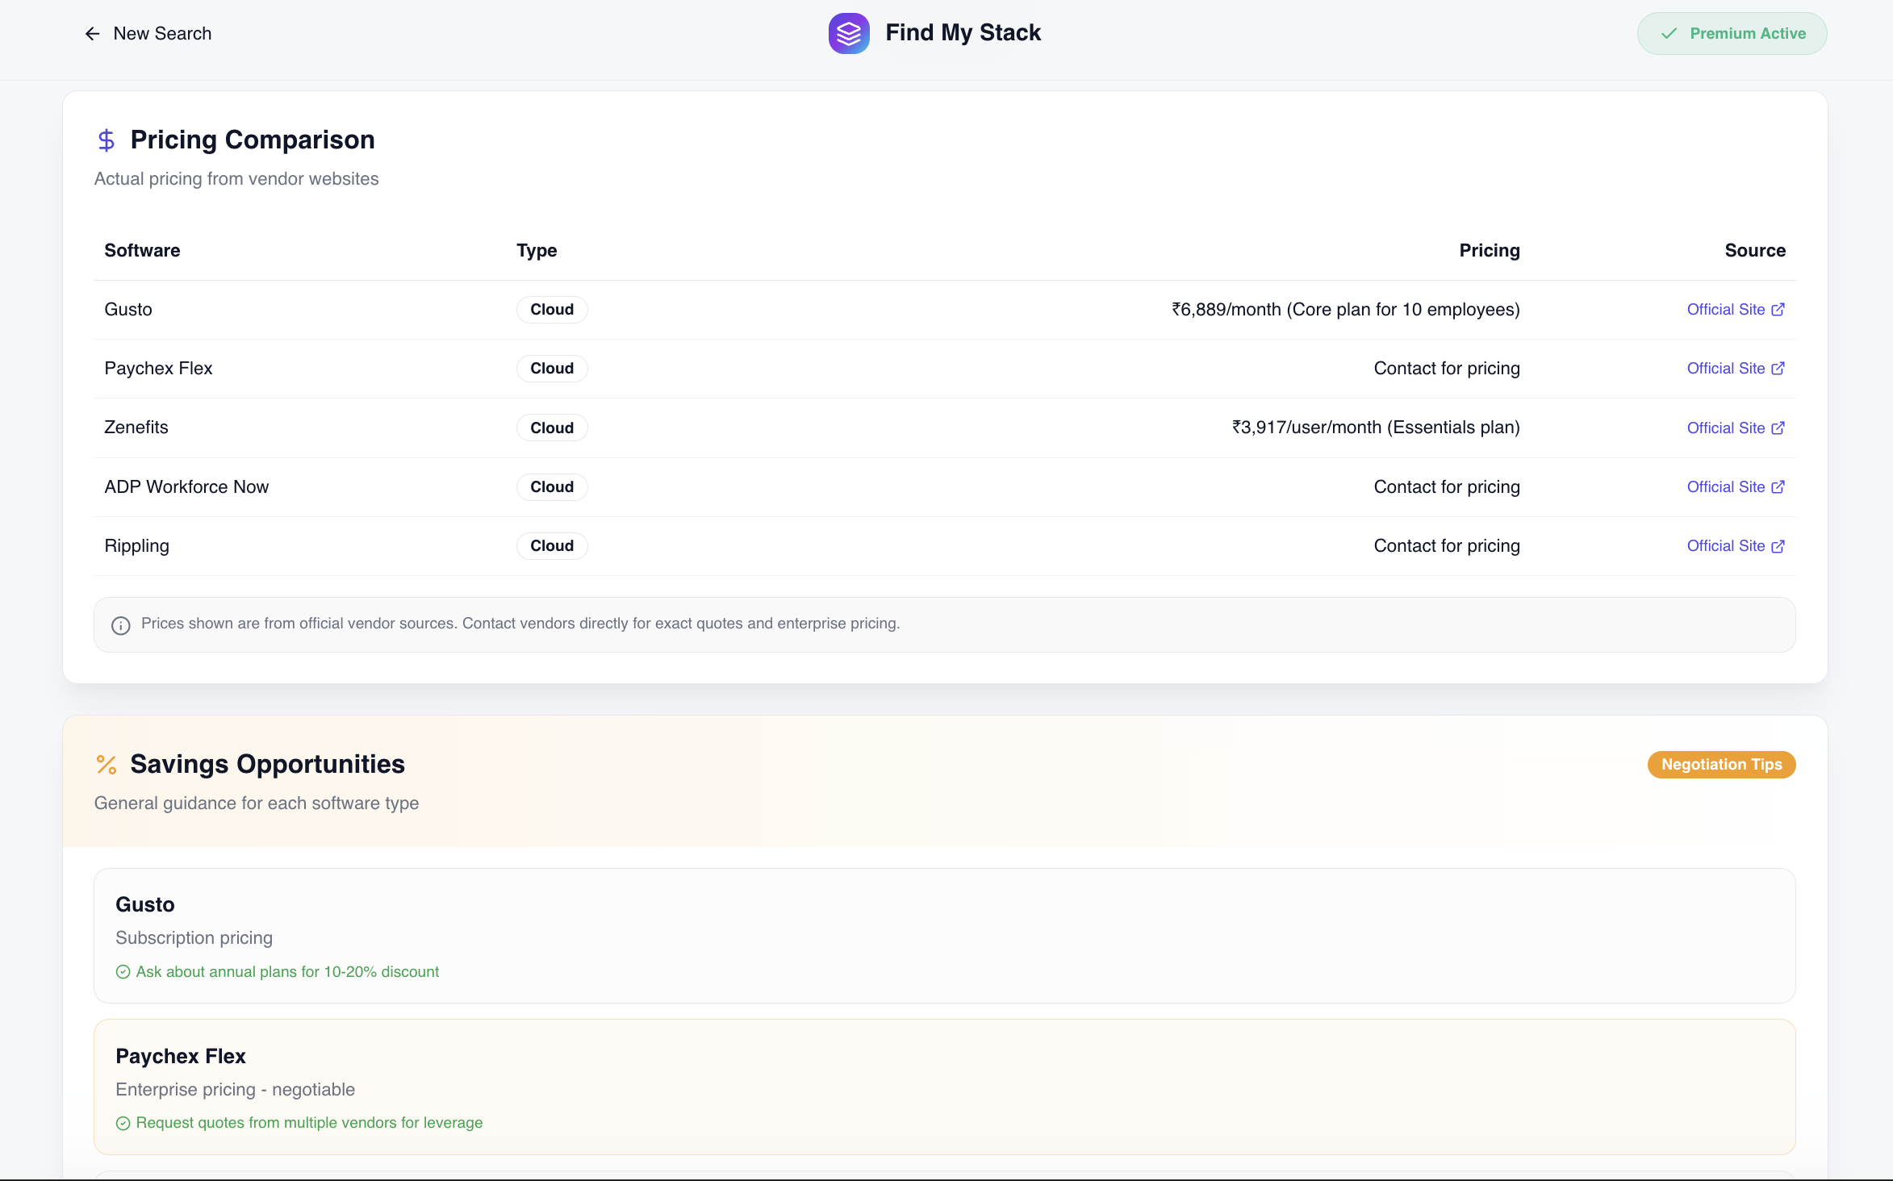Viewport: 1893px width, 1181px height.
Task: Click the back arrow beside New Search
Action: pos(92,33)
